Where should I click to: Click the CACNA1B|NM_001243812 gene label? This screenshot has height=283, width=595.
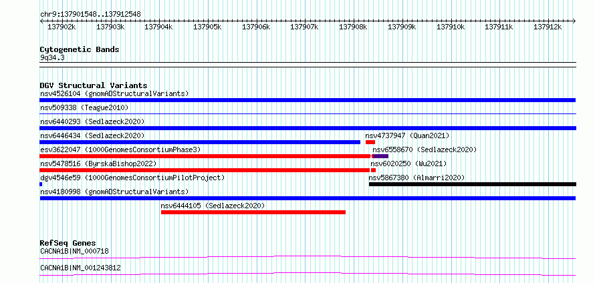pyautogui.click(x=80, y=268)
